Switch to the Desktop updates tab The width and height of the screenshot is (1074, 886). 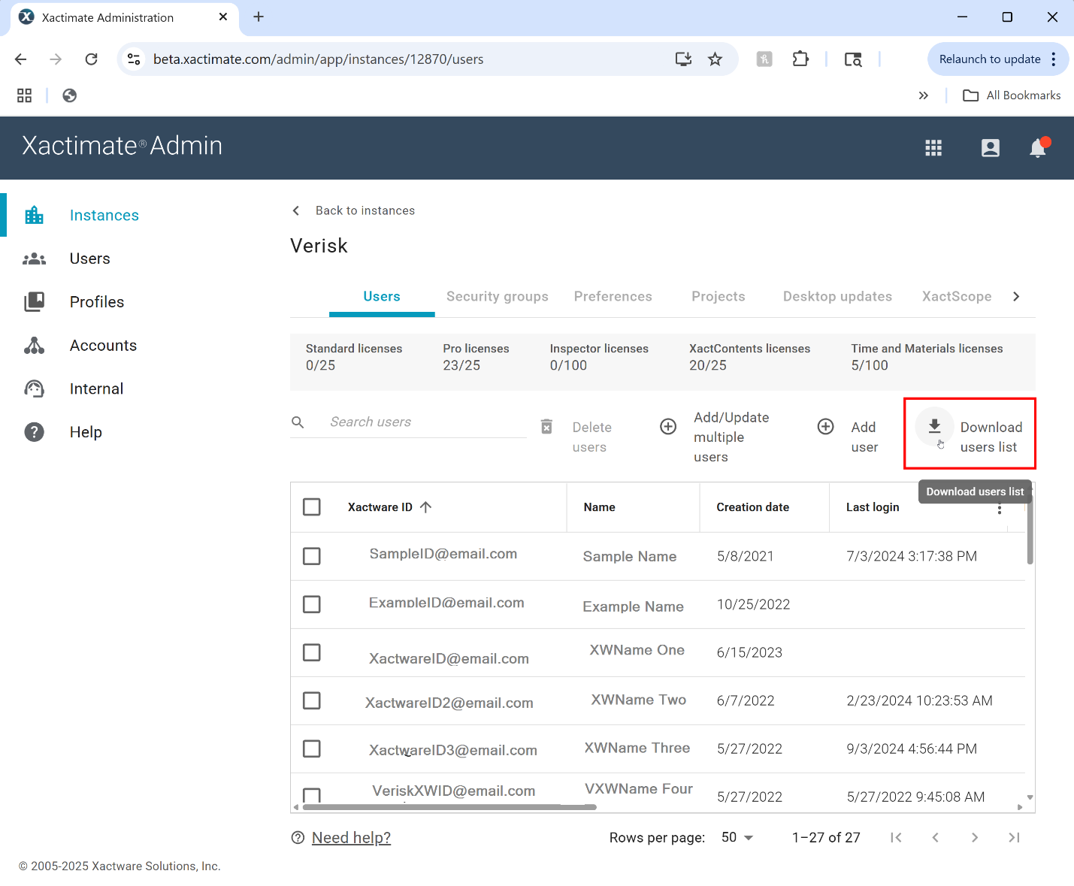point(837,297)
